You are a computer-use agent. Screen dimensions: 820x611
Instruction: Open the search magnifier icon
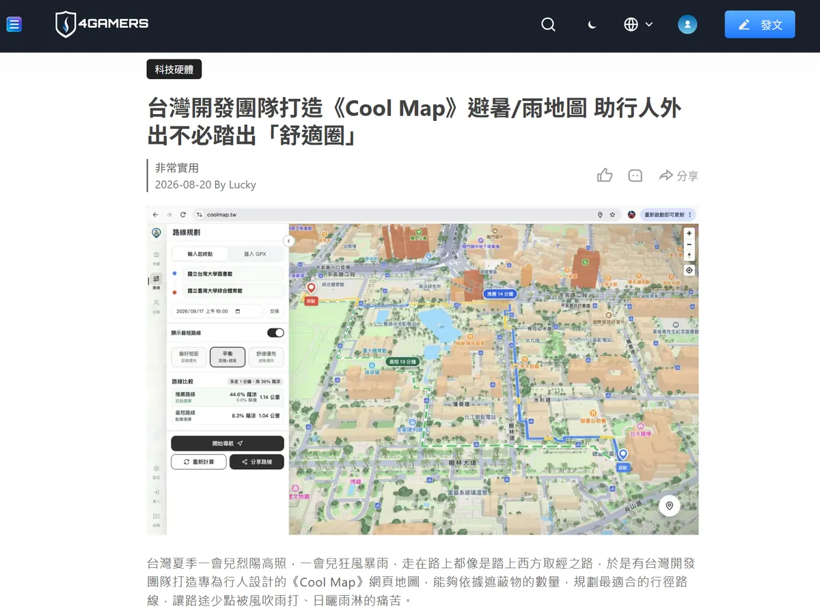click(548, 25)
